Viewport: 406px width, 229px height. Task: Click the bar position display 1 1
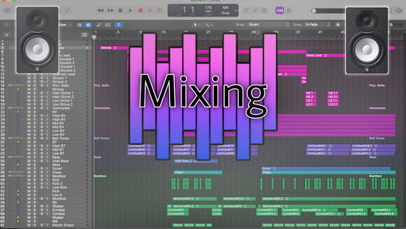pyautogui.click(x=188, y=10)
